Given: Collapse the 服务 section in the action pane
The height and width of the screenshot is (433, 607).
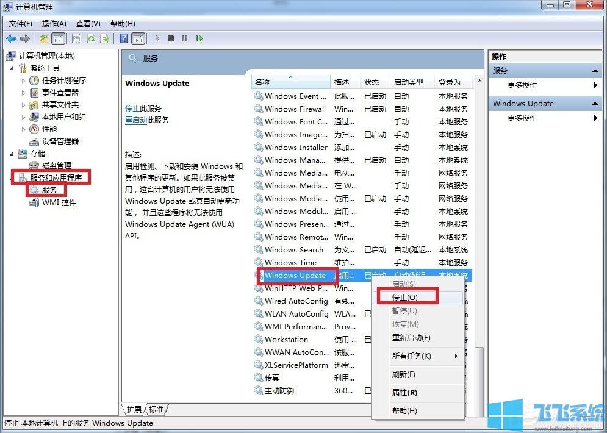Looking at the screenshot, I should pyautogui.click(x=594, y=70).
